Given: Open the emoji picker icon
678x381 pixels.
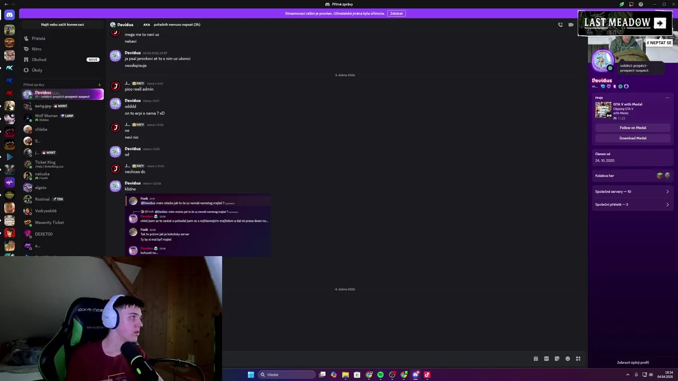Looking at the screenshot, I should click(567, 359).
